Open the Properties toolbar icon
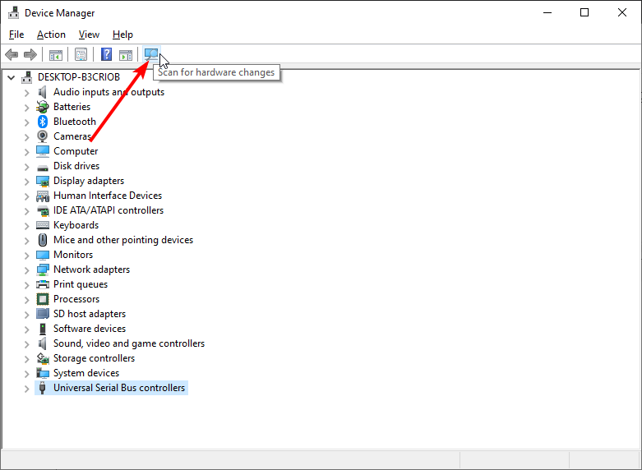The width and height of the screenshot is (642, 470). 81,54
